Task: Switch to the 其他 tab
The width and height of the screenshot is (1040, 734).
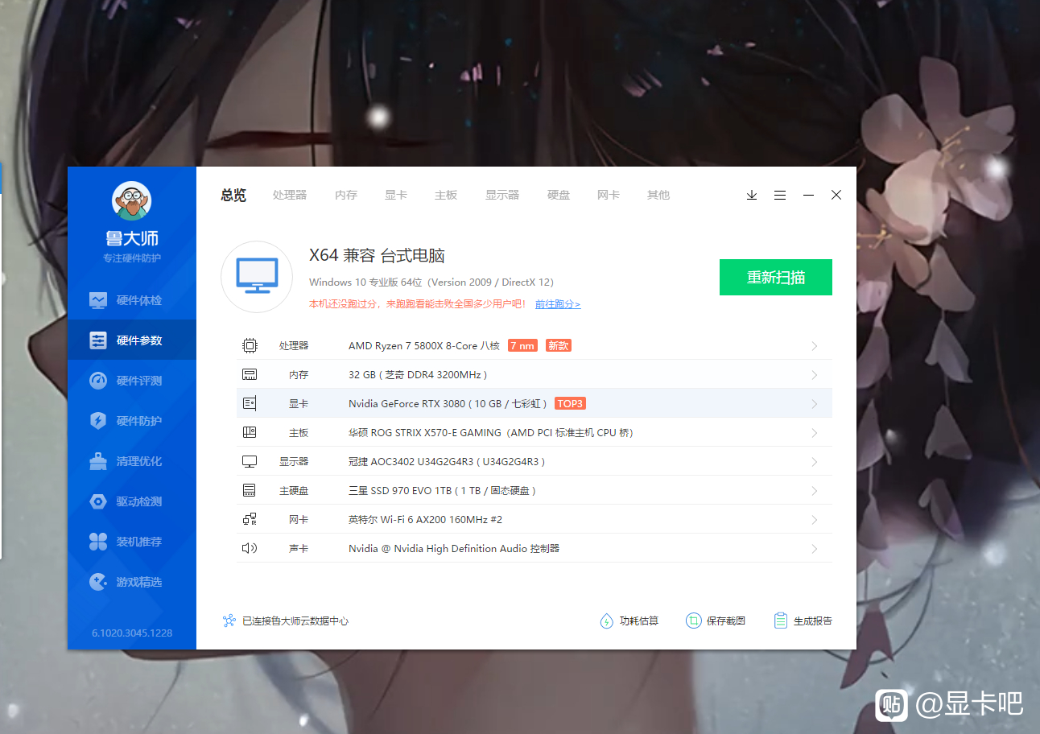Action: tap(658, 195)
